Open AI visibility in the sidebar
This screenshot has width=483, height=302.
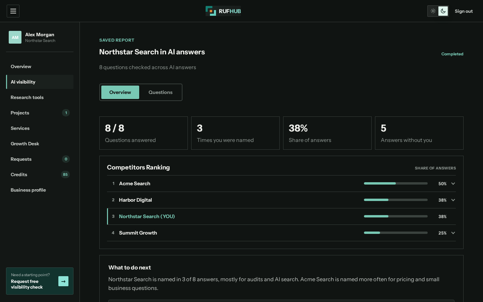pos(40,82)
